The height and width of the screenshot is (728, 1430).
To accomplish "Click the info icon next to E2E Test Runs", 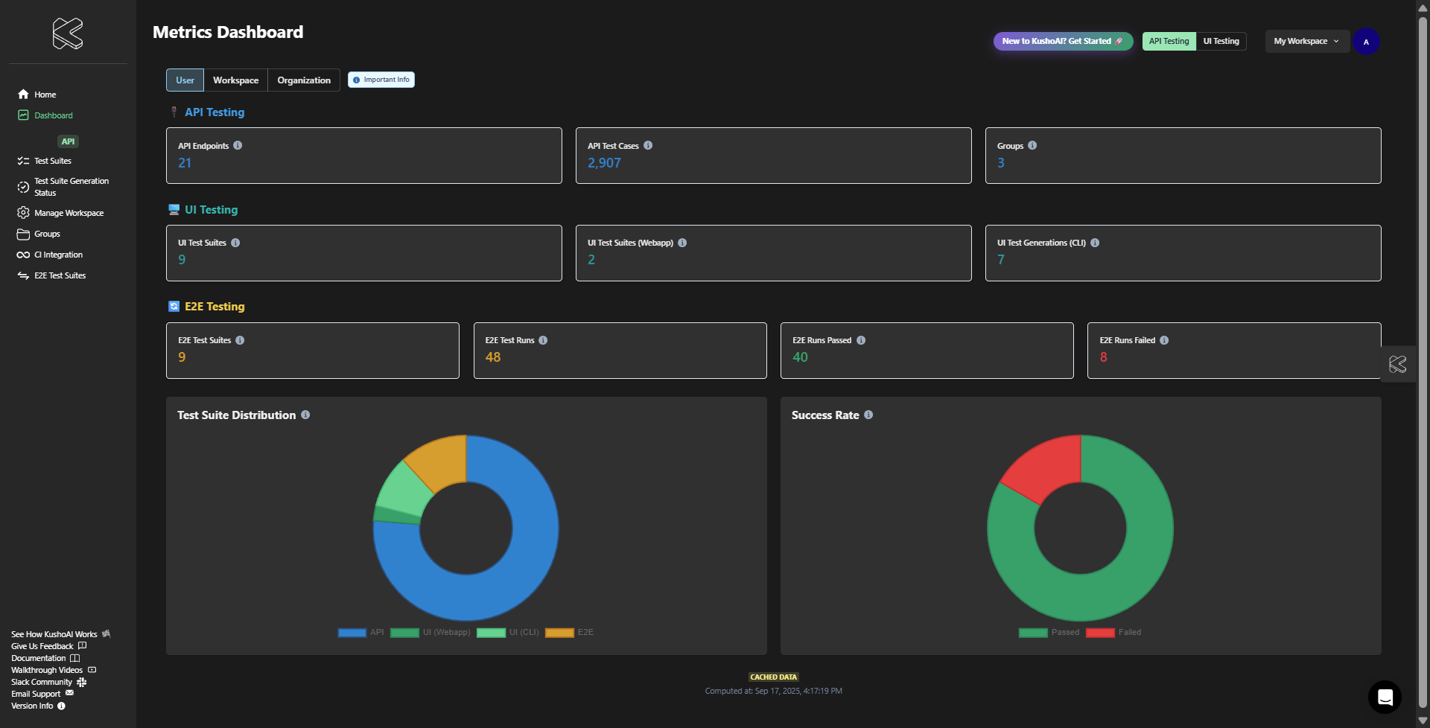I will tap(543, 340).
